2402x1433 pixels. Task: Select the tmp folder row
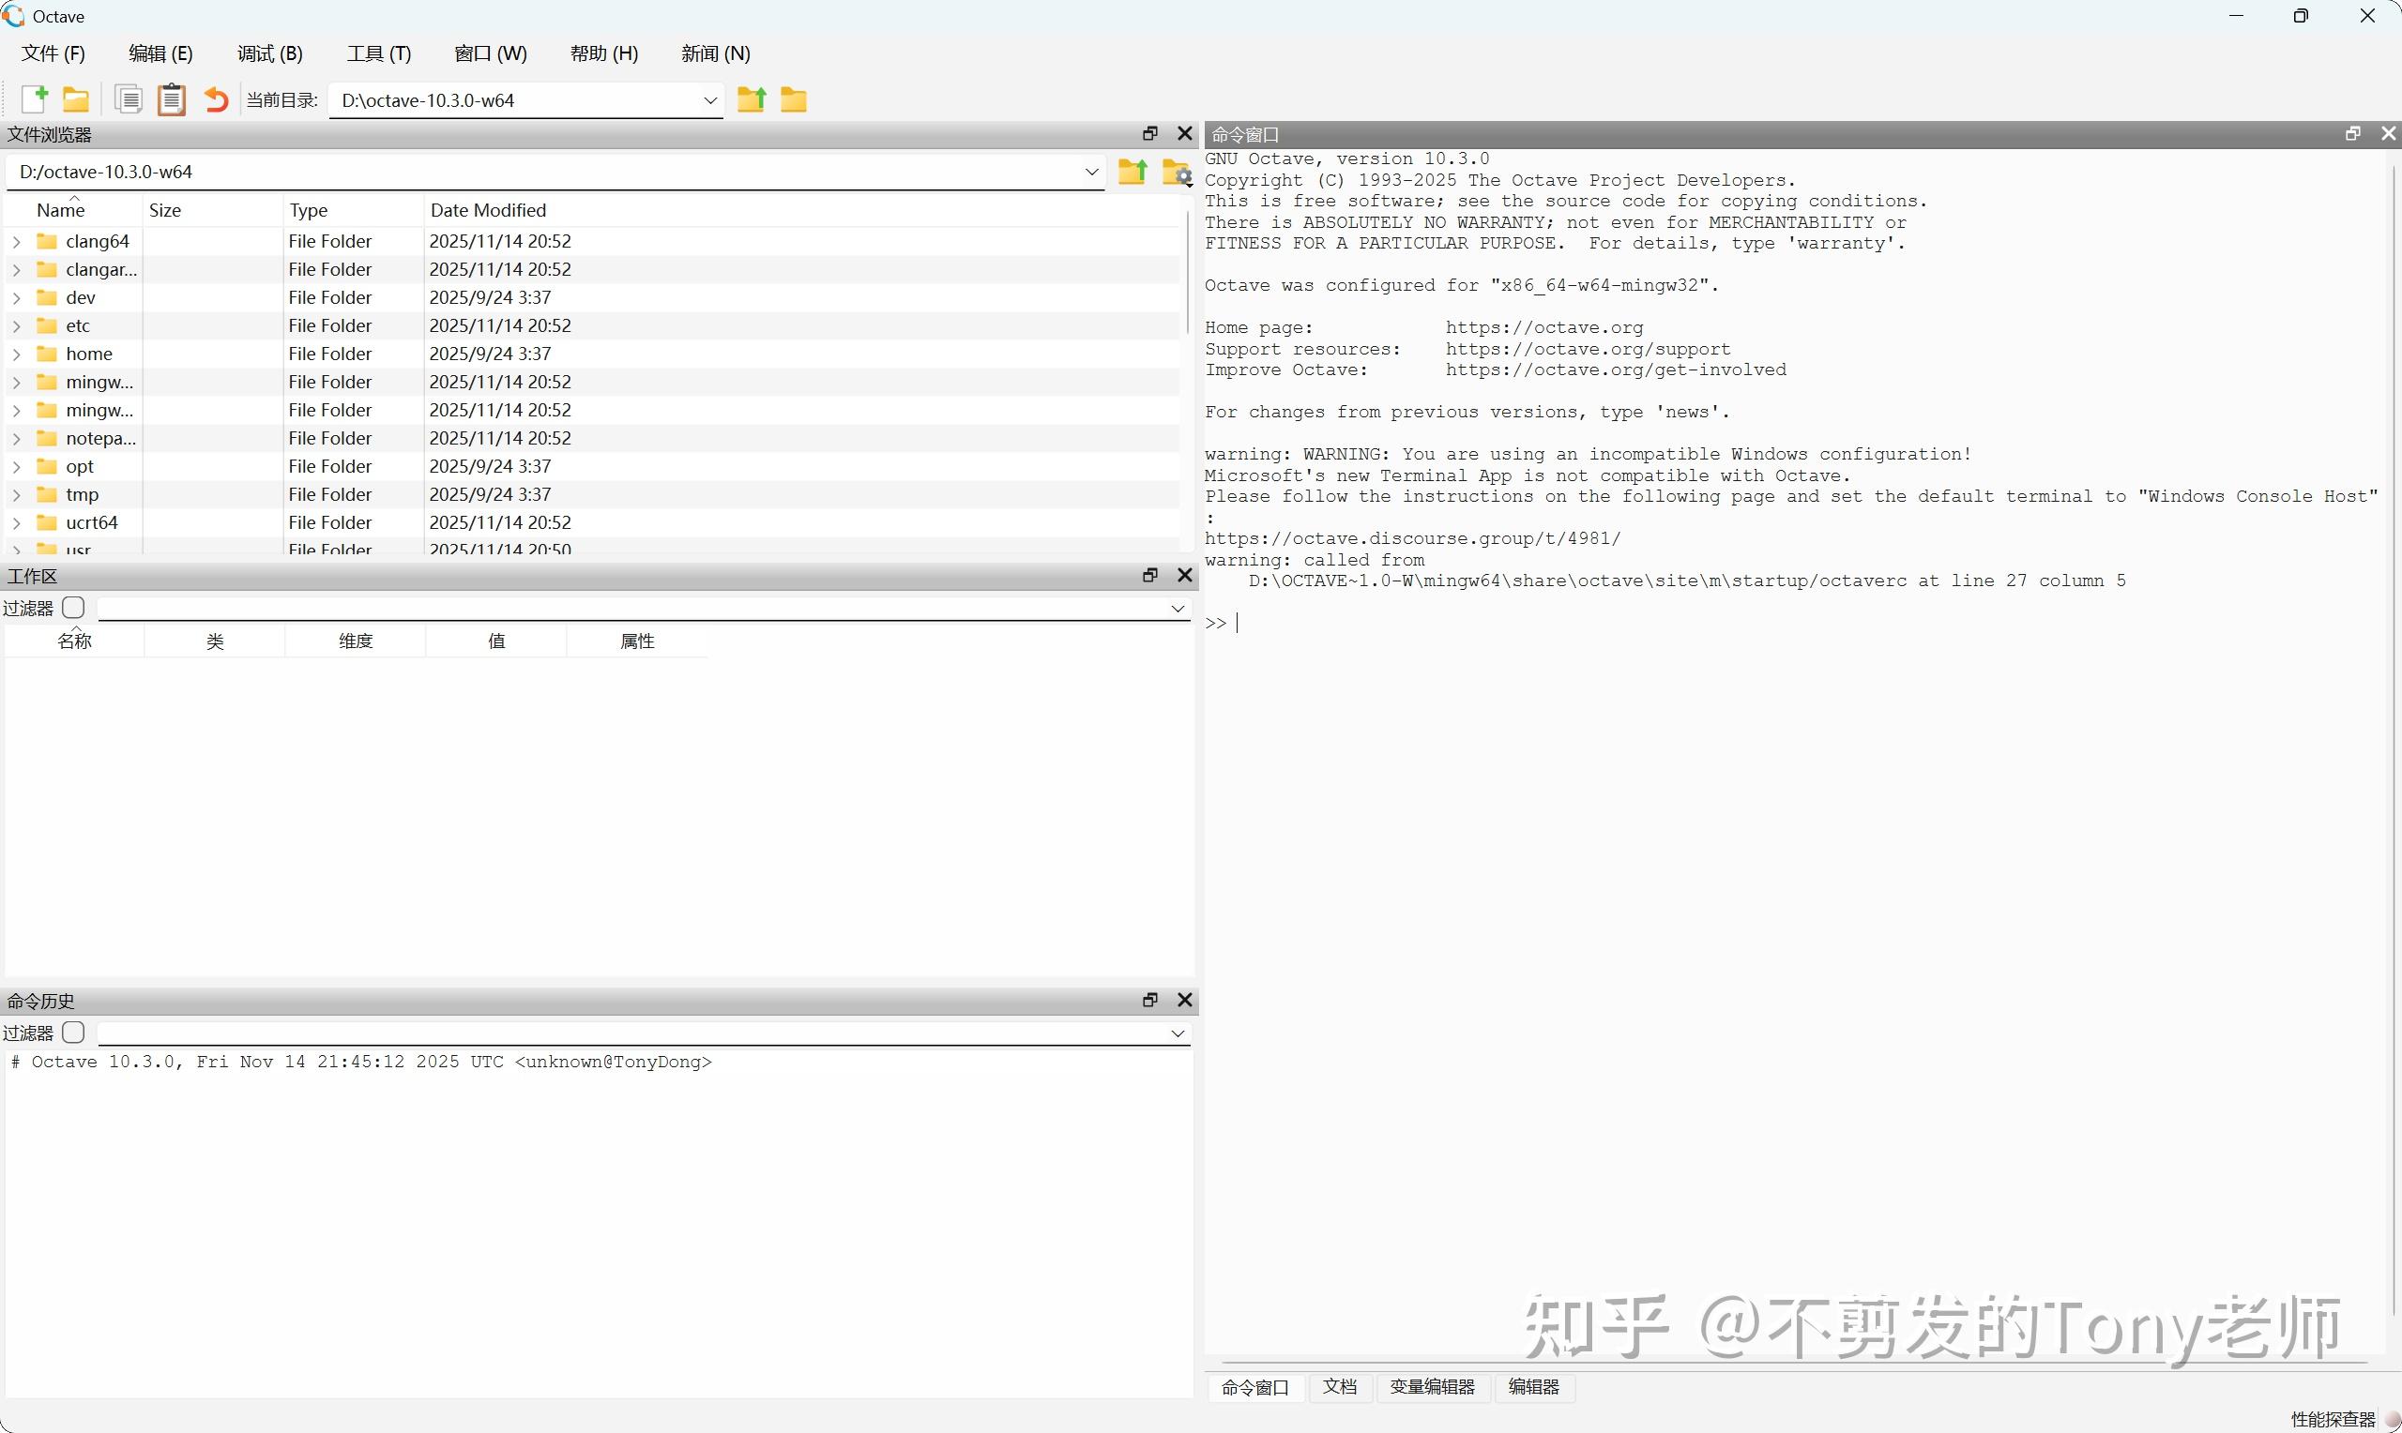[x=592, y=494]
